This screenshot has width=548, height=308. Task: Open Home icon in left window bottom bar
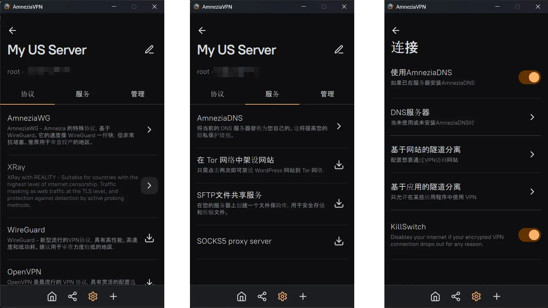tap(52, 297)
